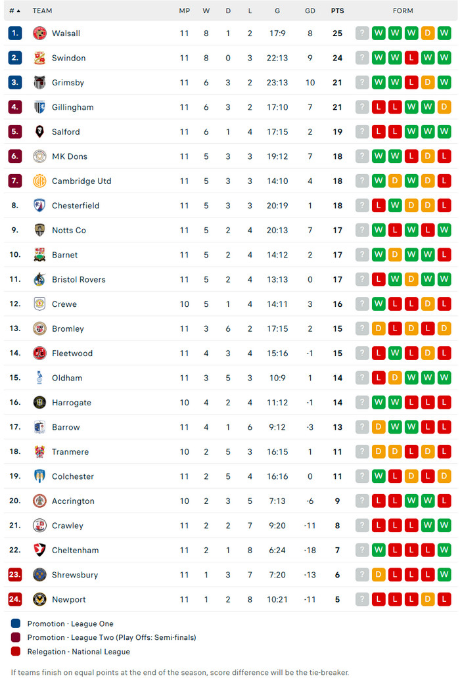Sort standings by PTS column header

coord(338,11)
